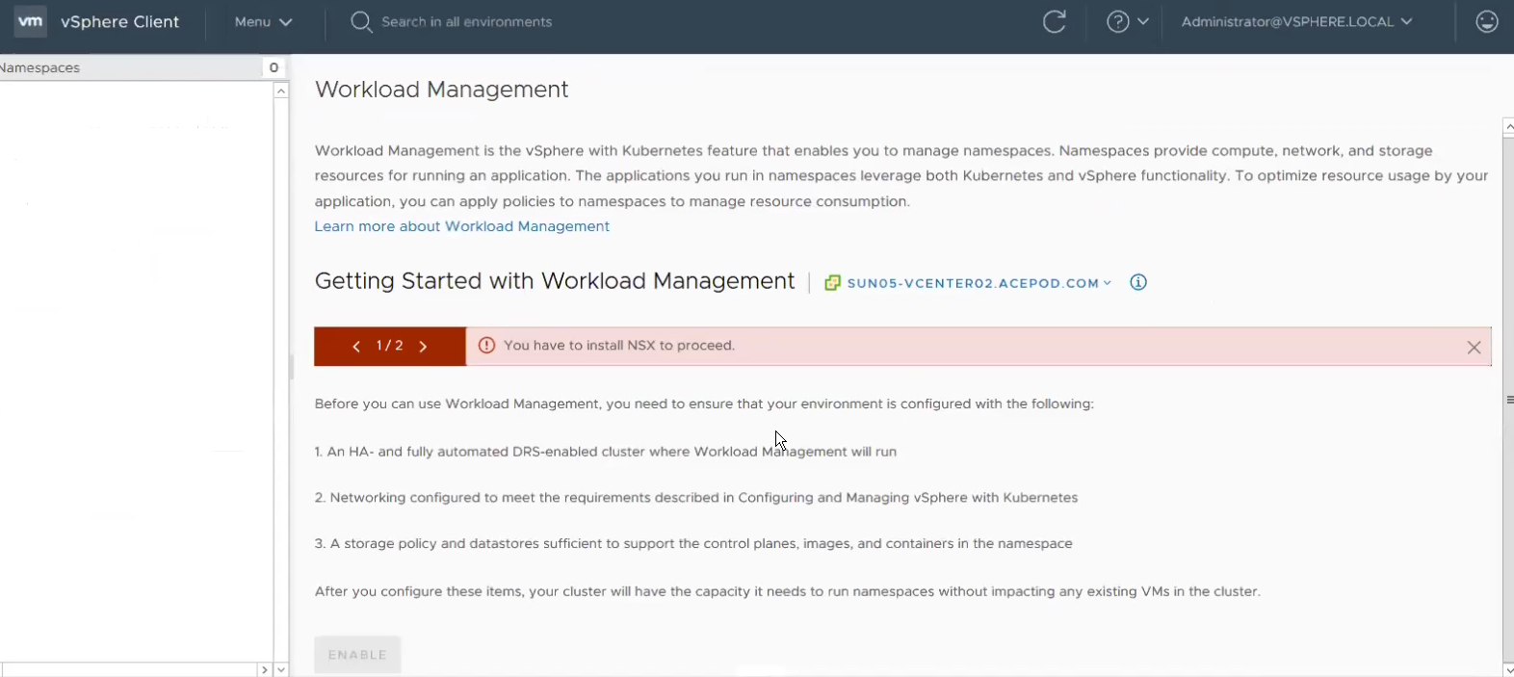Click the main content vertical scrollbar handle
1514x677 pixels.
tap(1509, 400)
